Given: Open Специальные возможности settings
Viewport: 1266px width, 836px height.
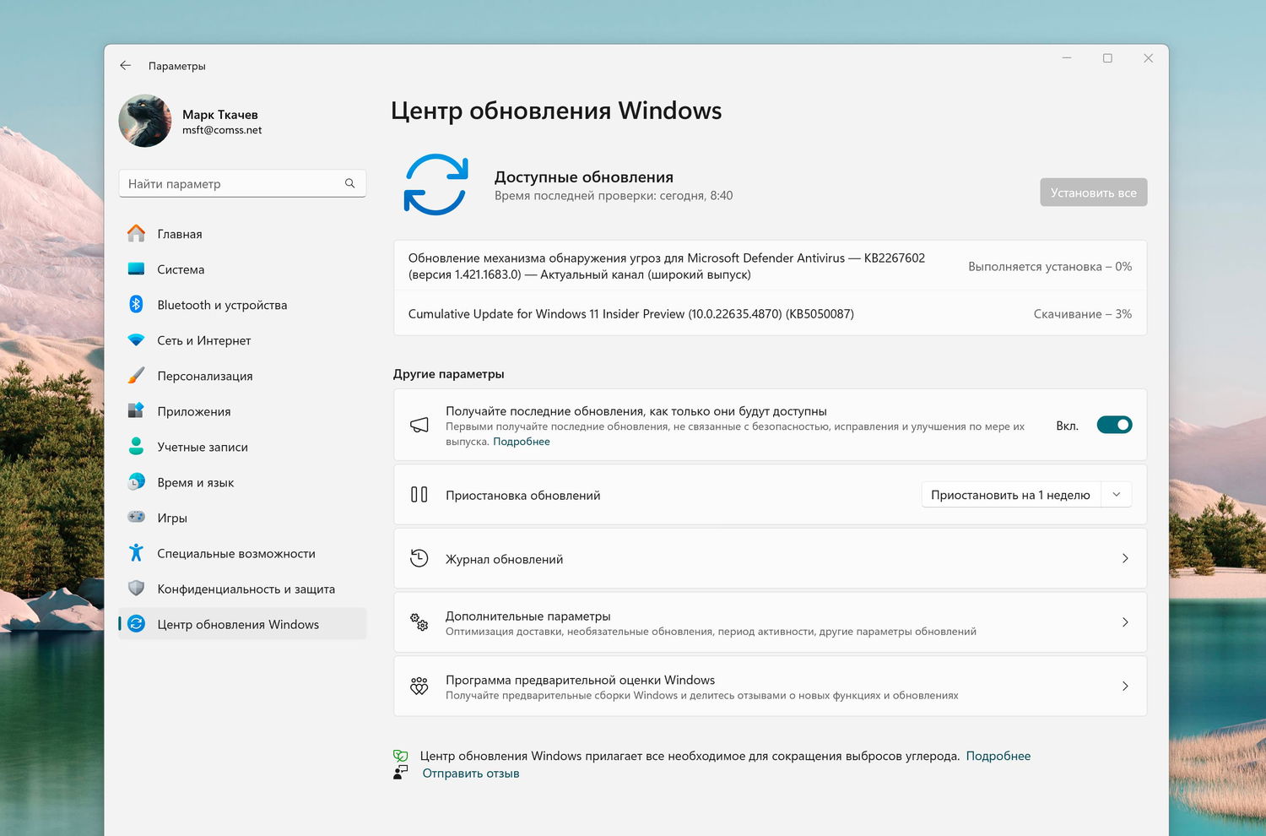Looking at the screenshot, I should click(243, 553).
